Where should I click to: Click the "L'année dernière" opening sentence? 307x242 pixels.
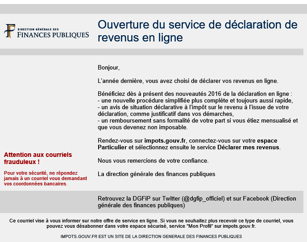pyautogui.click(x=187, y=81)
